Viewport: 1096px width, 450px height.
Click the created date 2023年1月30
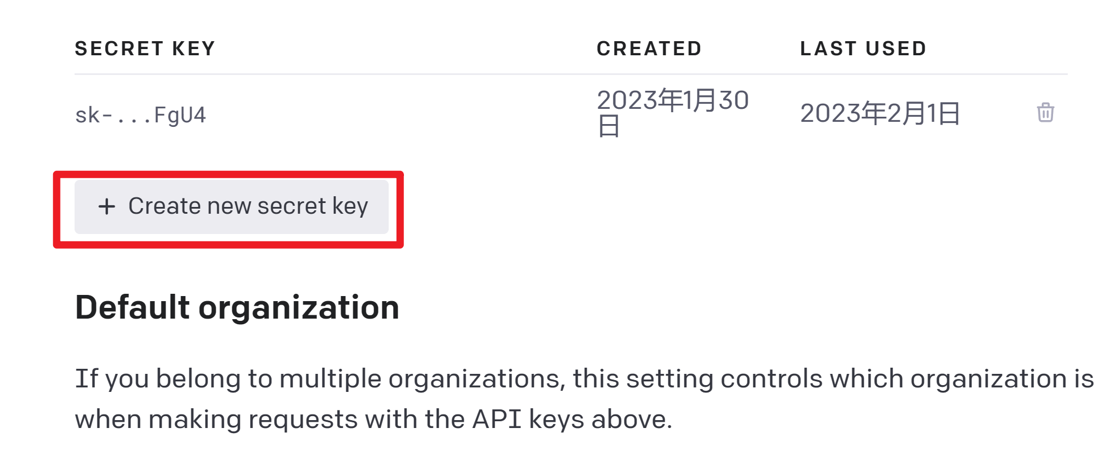click(x=673, y=100)
